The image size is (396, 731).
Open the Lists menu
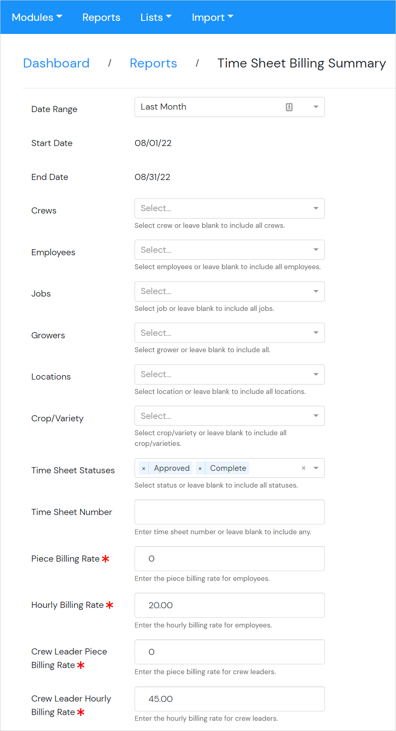[x=156, y=17]
